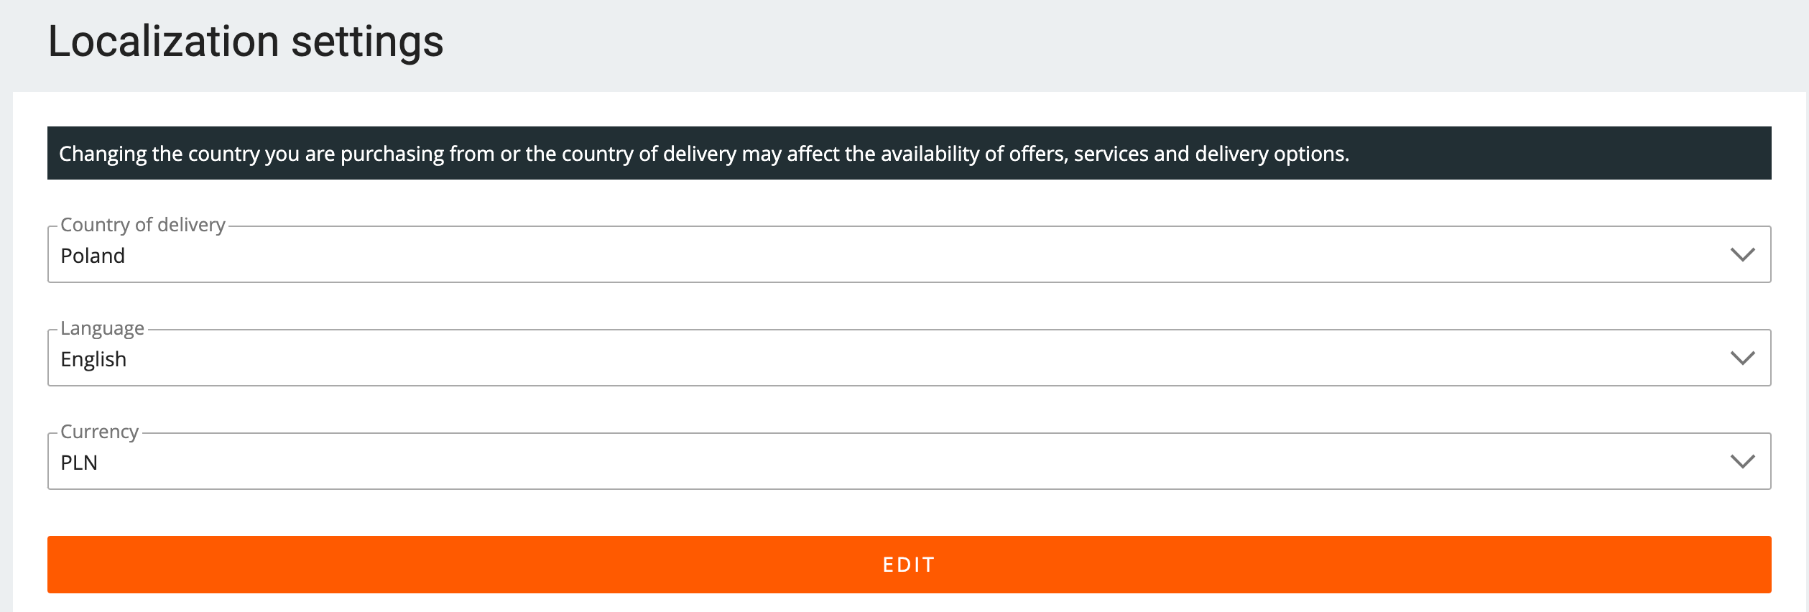The image size is (1809, 612).
Task: Open the Country of delivery dropdown
Action: (909, 254)
